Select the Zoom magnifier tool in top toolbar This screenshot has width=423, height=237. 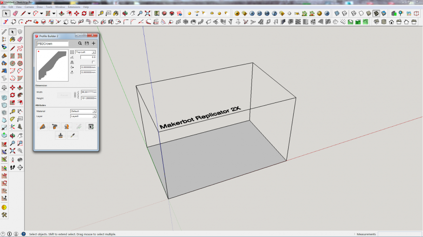pos(140,13)
